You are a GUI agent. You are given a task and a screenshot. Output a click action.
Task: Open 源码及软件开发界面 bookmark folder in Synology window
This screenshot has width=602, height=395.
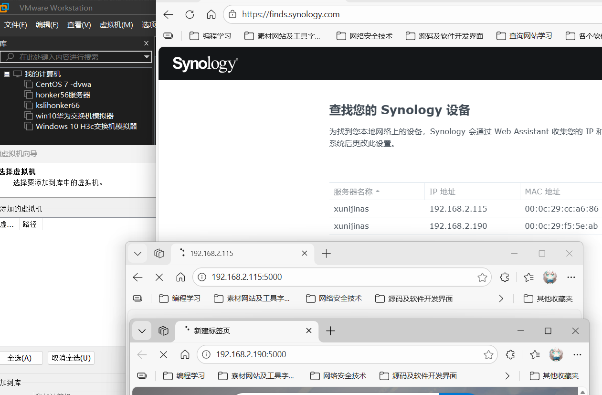pos(444,36)
